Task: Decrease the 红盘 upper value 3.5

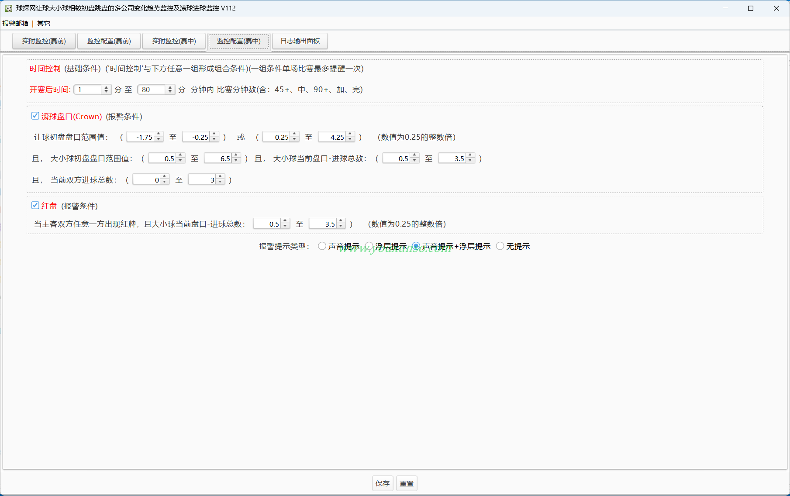Action: (x=341, y=227)
